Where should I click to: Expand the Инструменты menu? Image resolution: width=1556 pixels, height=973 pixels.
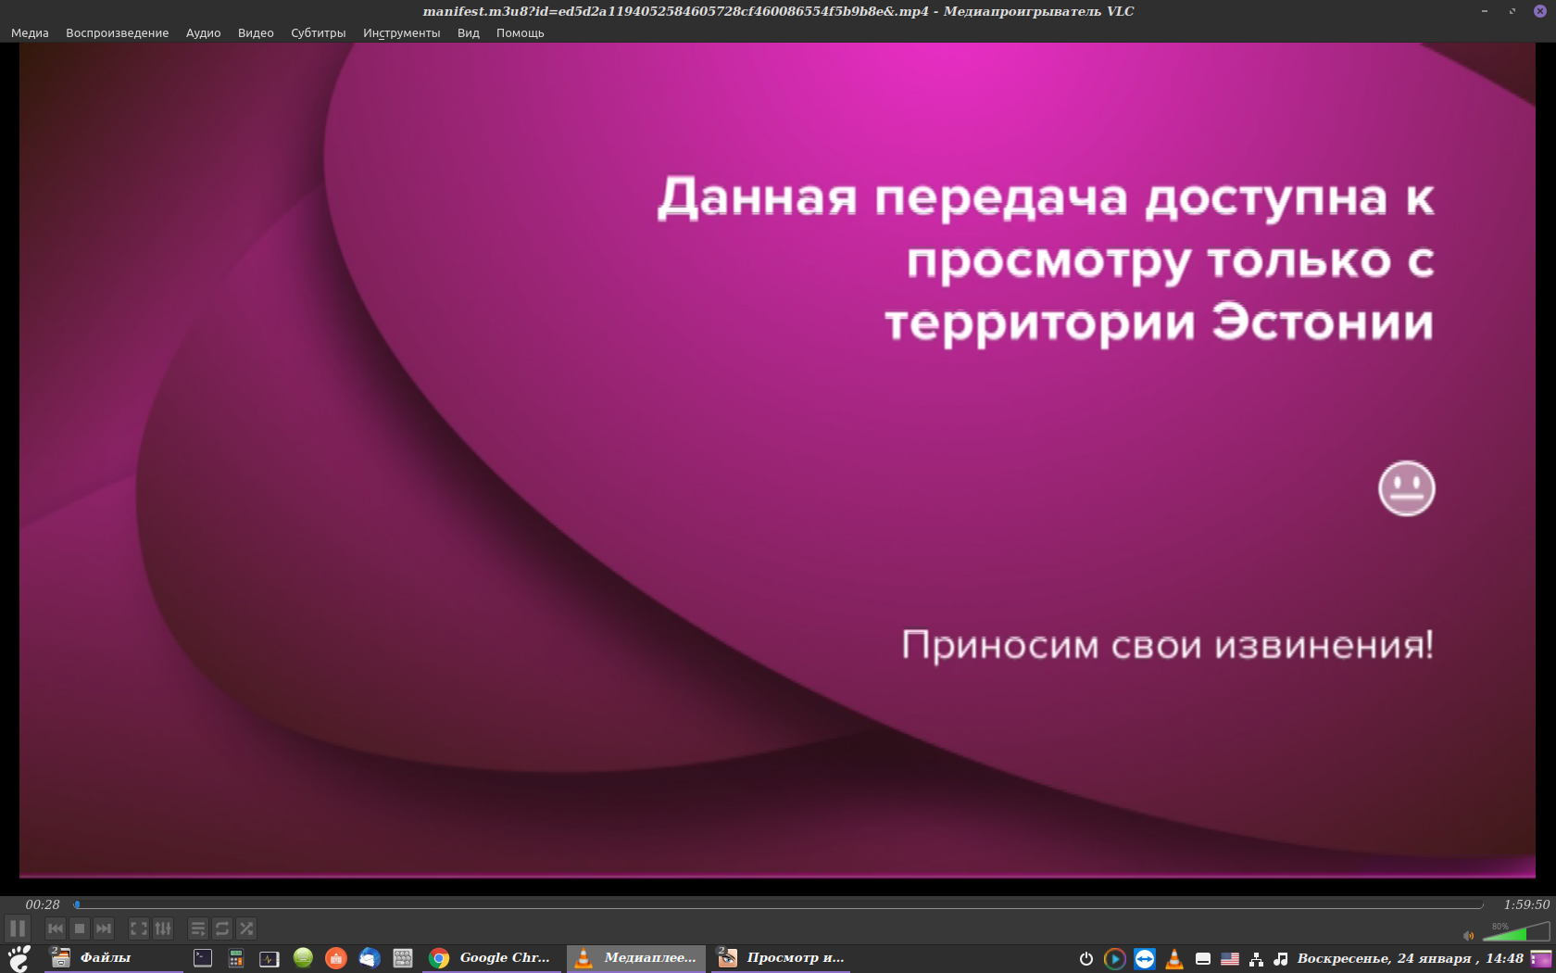[x=401, y=32]
